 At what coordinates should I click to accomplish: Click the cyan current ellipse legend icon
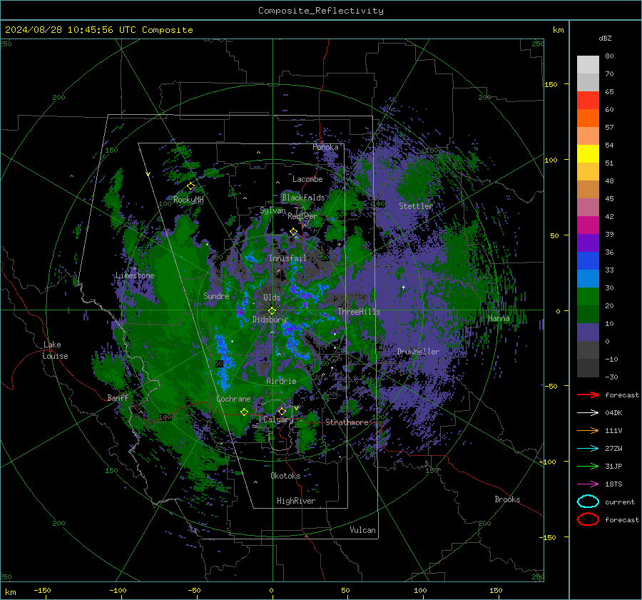tap(588, 502)
